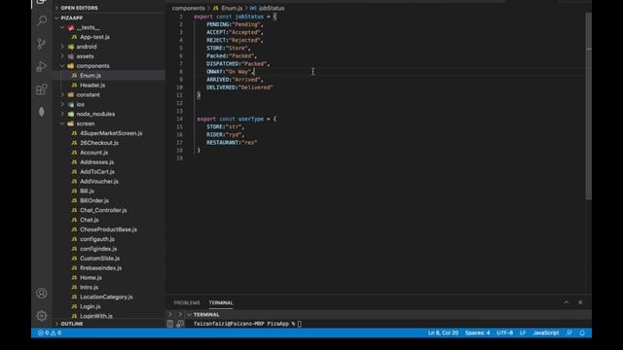Open AddVoucher.js file

(99, 182)
